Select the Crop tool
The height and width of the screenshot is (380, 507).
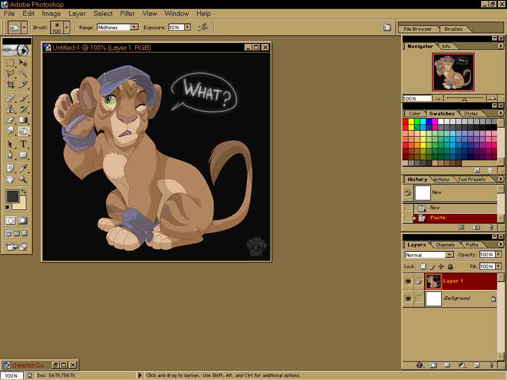coord(10,85)
